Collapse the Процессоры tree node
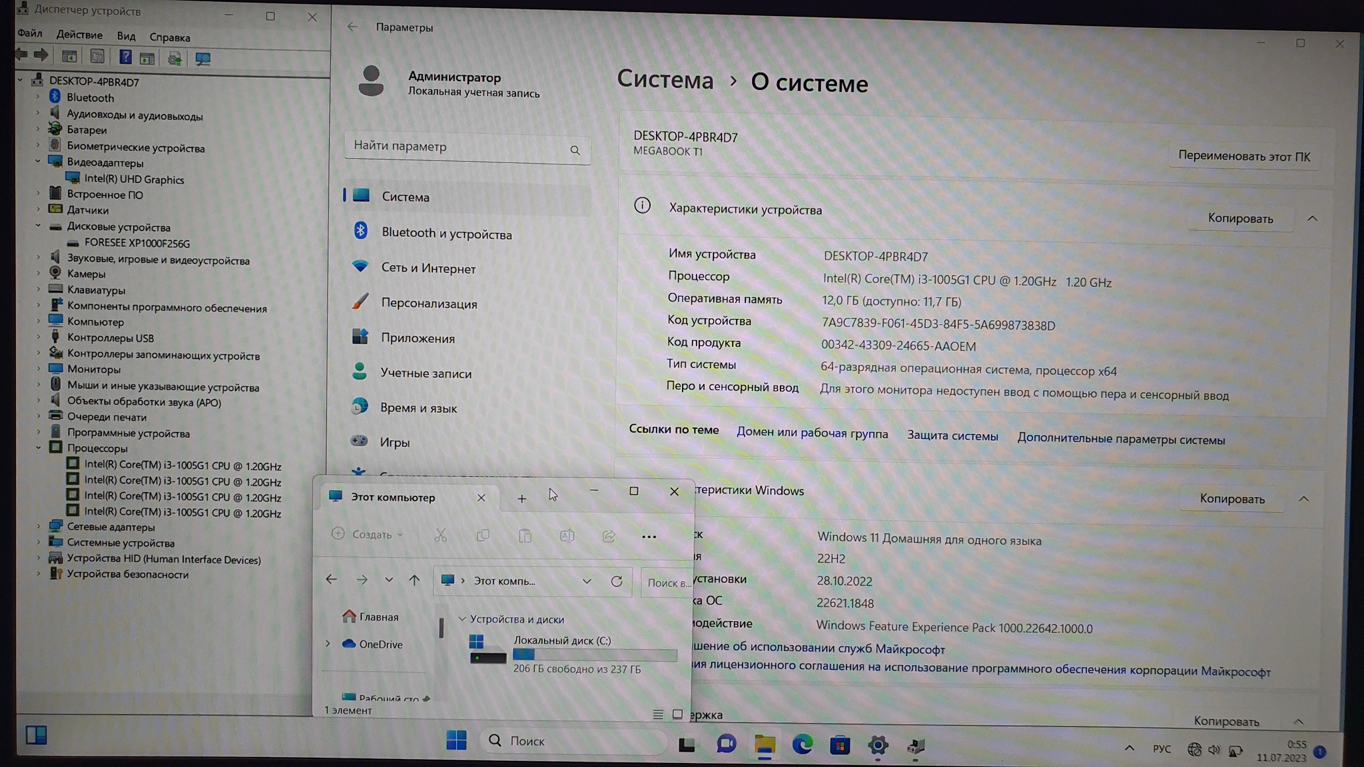 point(39,448)
